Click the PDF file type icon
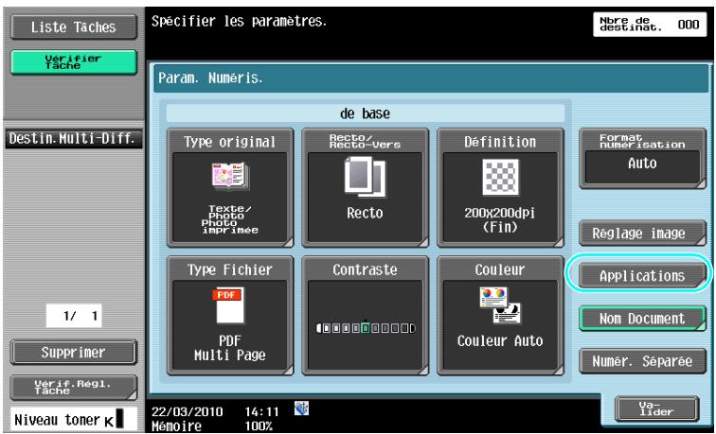This screenshot has height=434, width=716. tap(230, 305)
